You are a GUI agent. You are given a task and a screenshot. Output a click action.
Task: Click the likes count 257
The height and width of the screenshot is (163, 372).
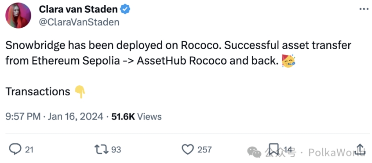204,149
